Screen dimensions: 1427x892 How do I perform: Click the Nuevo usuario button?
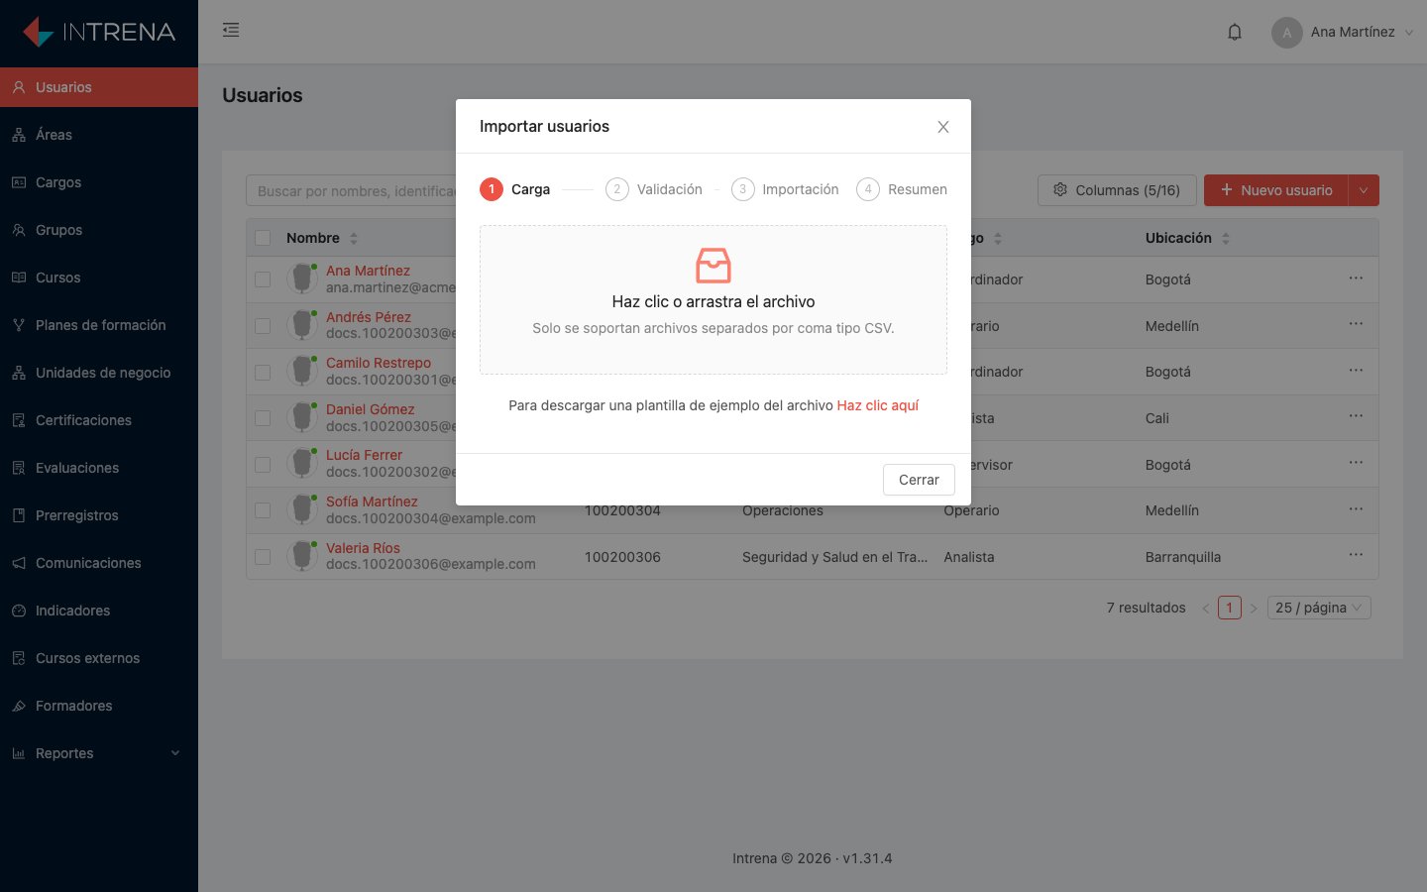coord(1276,190)
